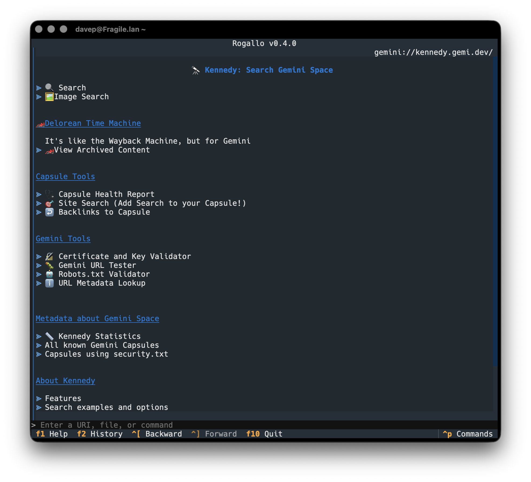Click the robot icon for Robots.txt Validator

49,274
